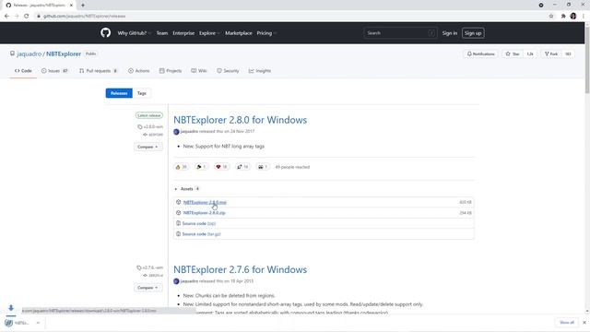Open Compare dropdown for 2.8.0 release

(147, 147)
